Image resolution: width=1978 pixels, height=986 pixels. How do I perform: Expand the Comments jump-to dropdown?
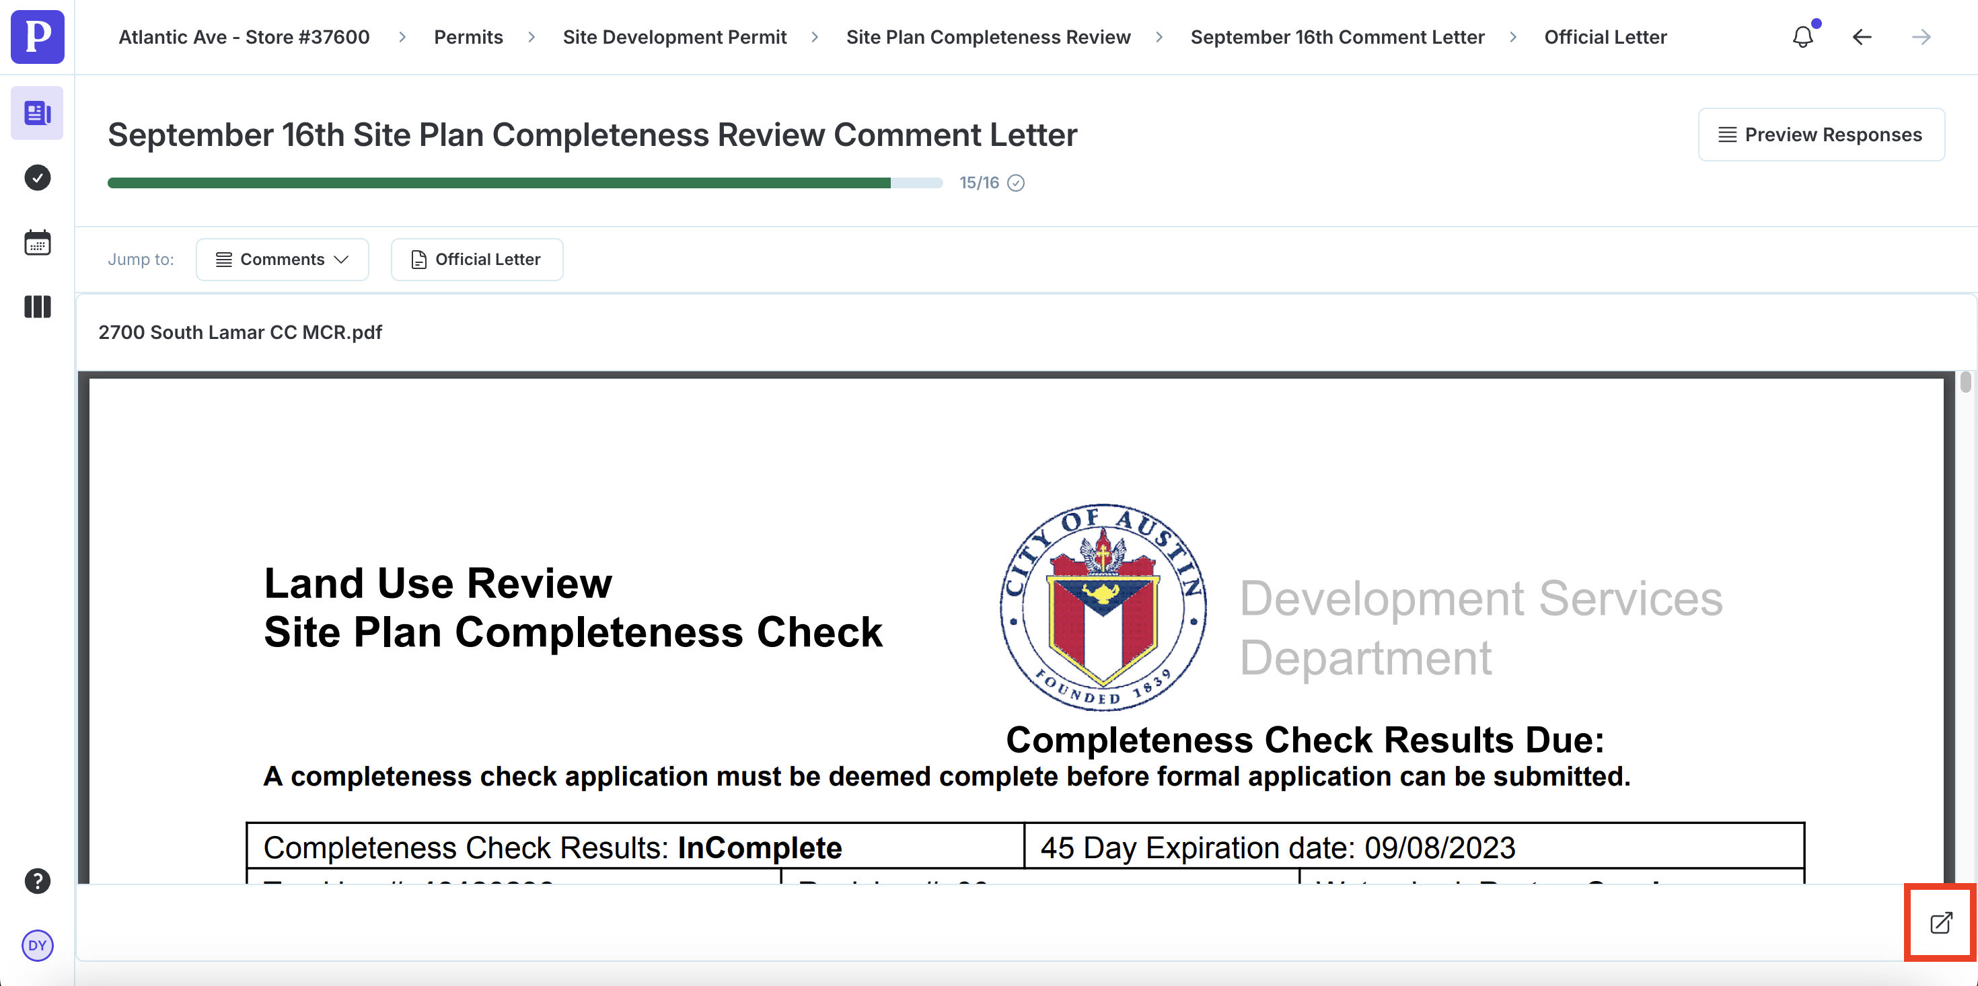click(x=282, y=260)
